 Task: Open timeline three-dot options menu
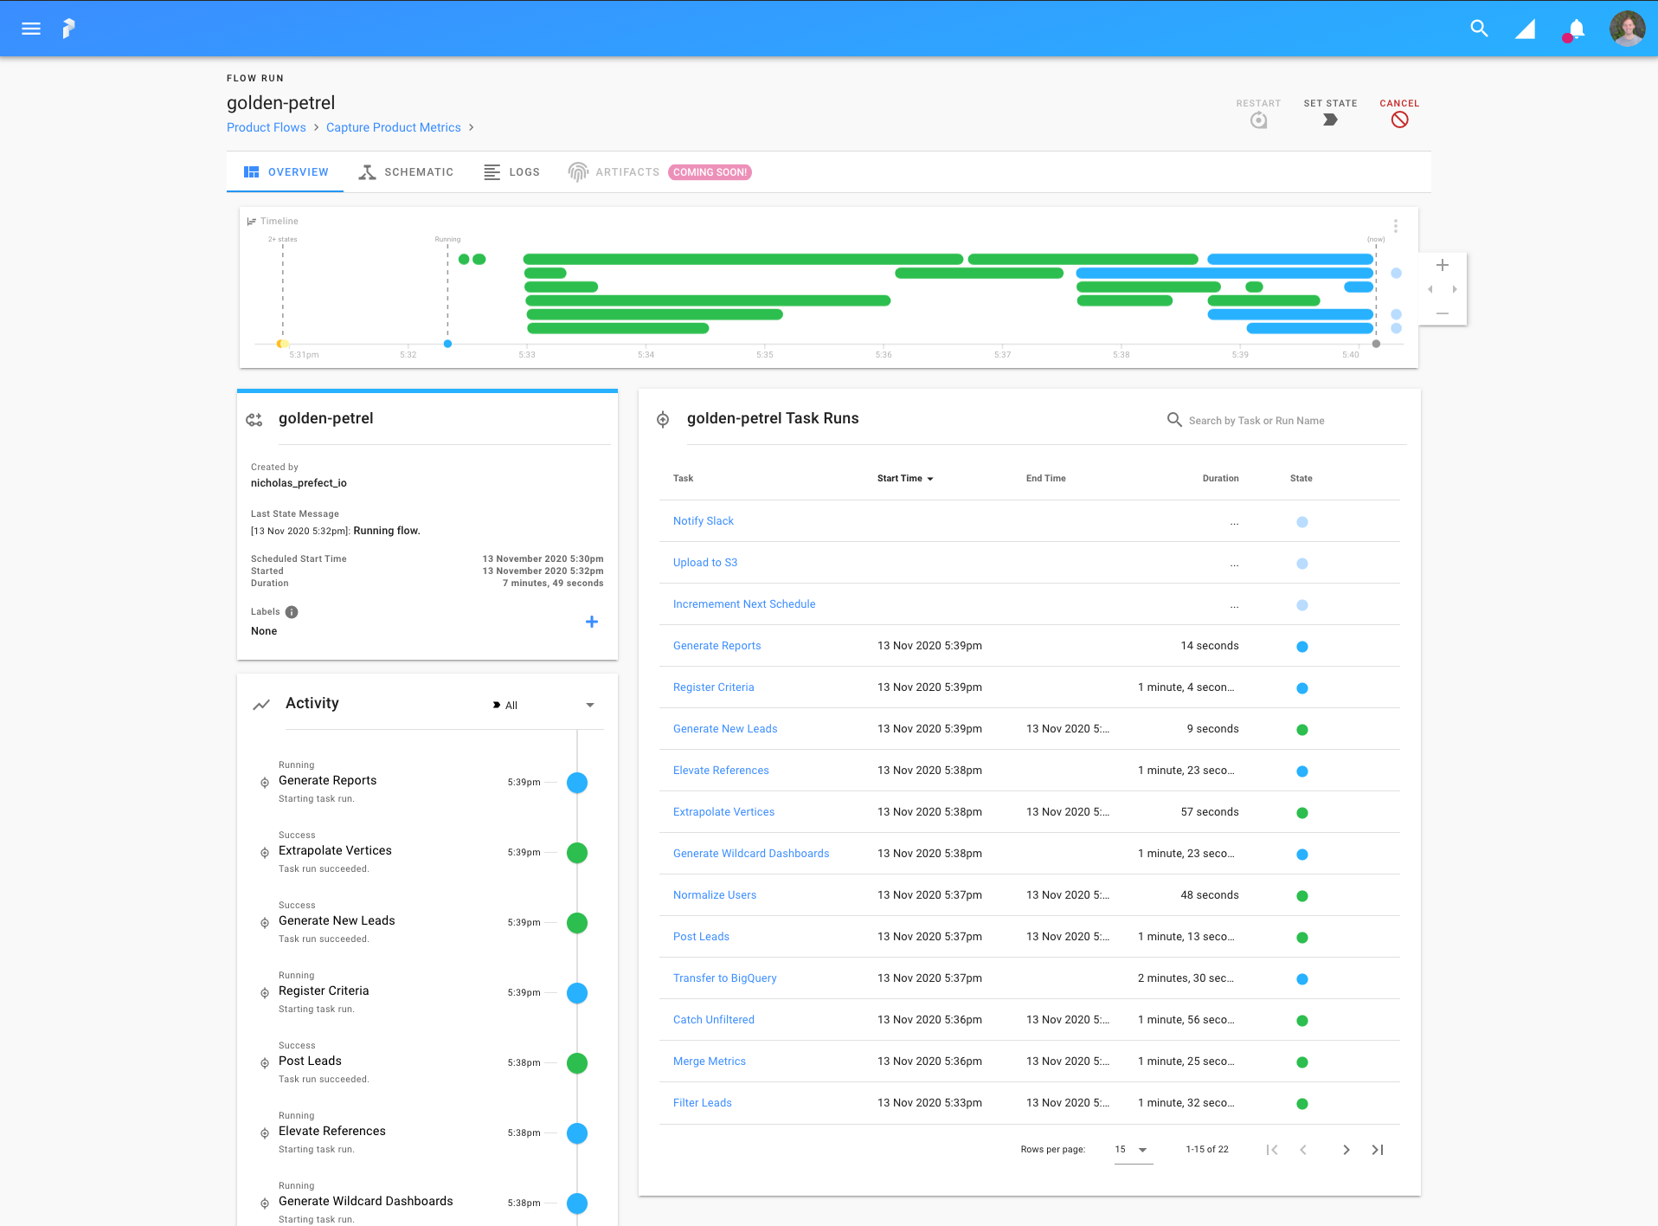point(1395,226)
